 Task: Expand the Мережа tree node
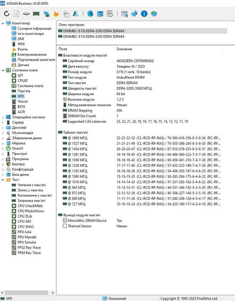tap(3, 143)
